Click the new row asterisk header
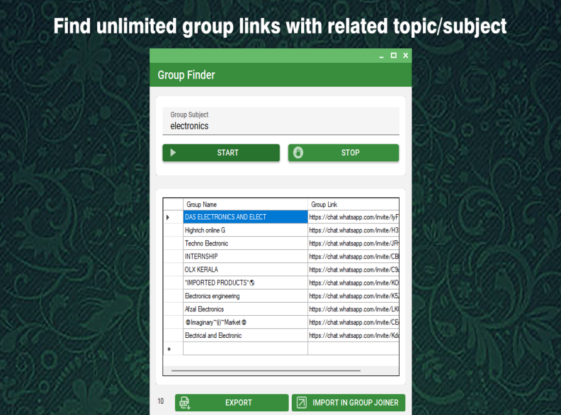The image size is (561, 415). tap(168, 349)
